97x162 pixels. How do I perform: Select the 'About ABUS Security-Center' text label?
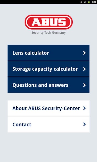pos(46,108)
